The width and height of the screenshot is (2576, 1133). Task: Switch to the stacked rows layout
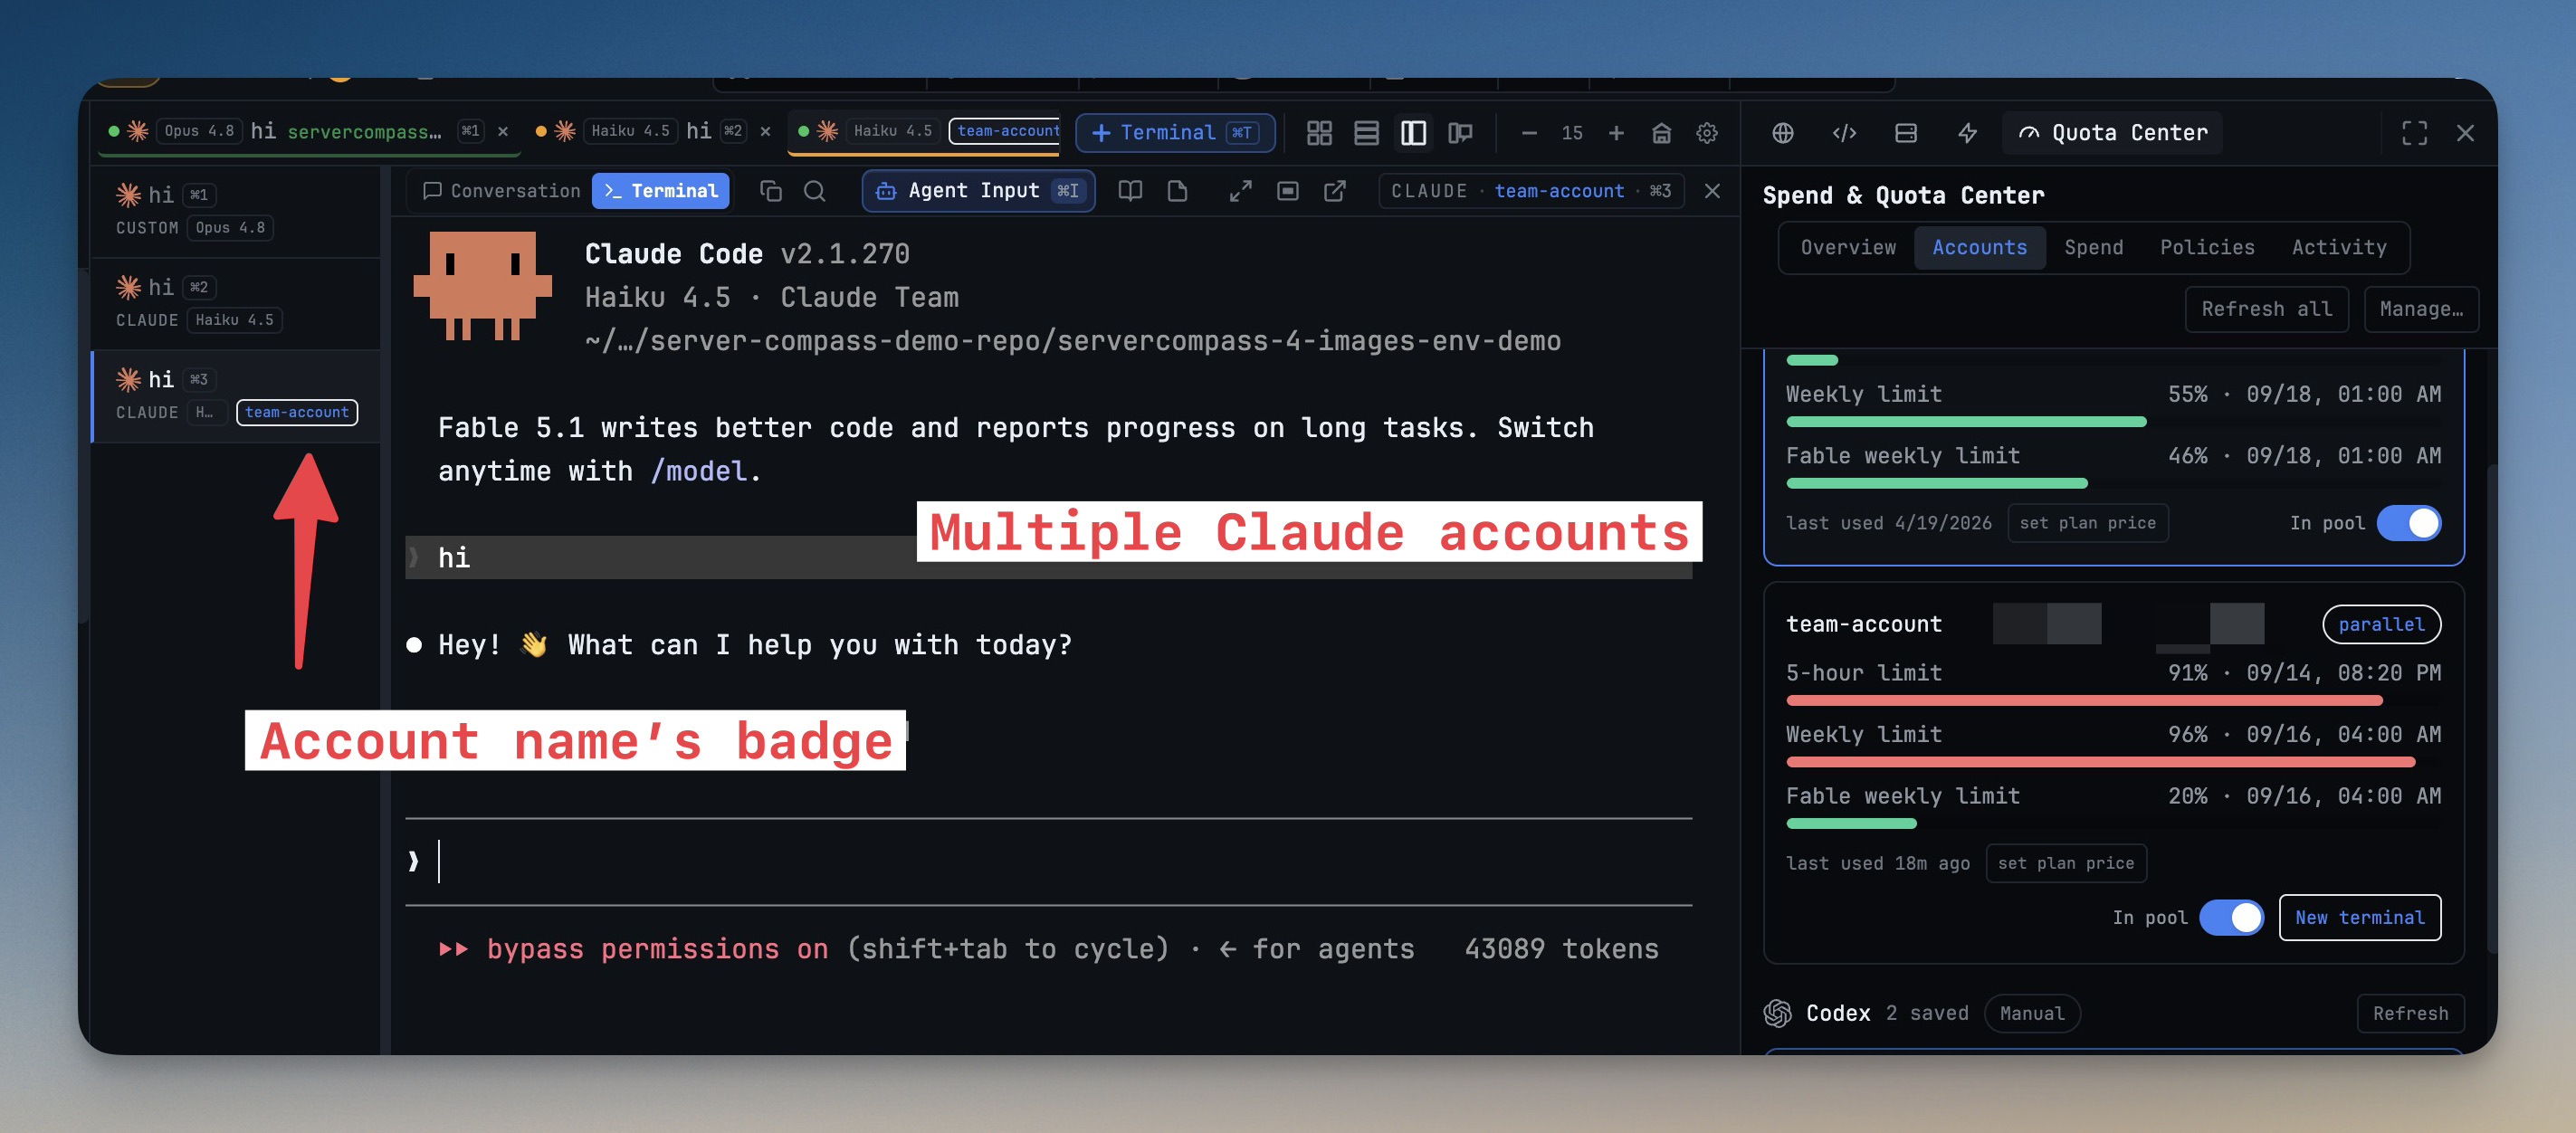tap(1366, 133)
